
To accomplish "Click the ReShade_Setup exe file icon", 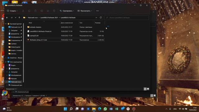I will pos(28,40).
